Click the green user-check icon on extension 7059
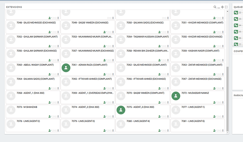 (x=214, y=60)
